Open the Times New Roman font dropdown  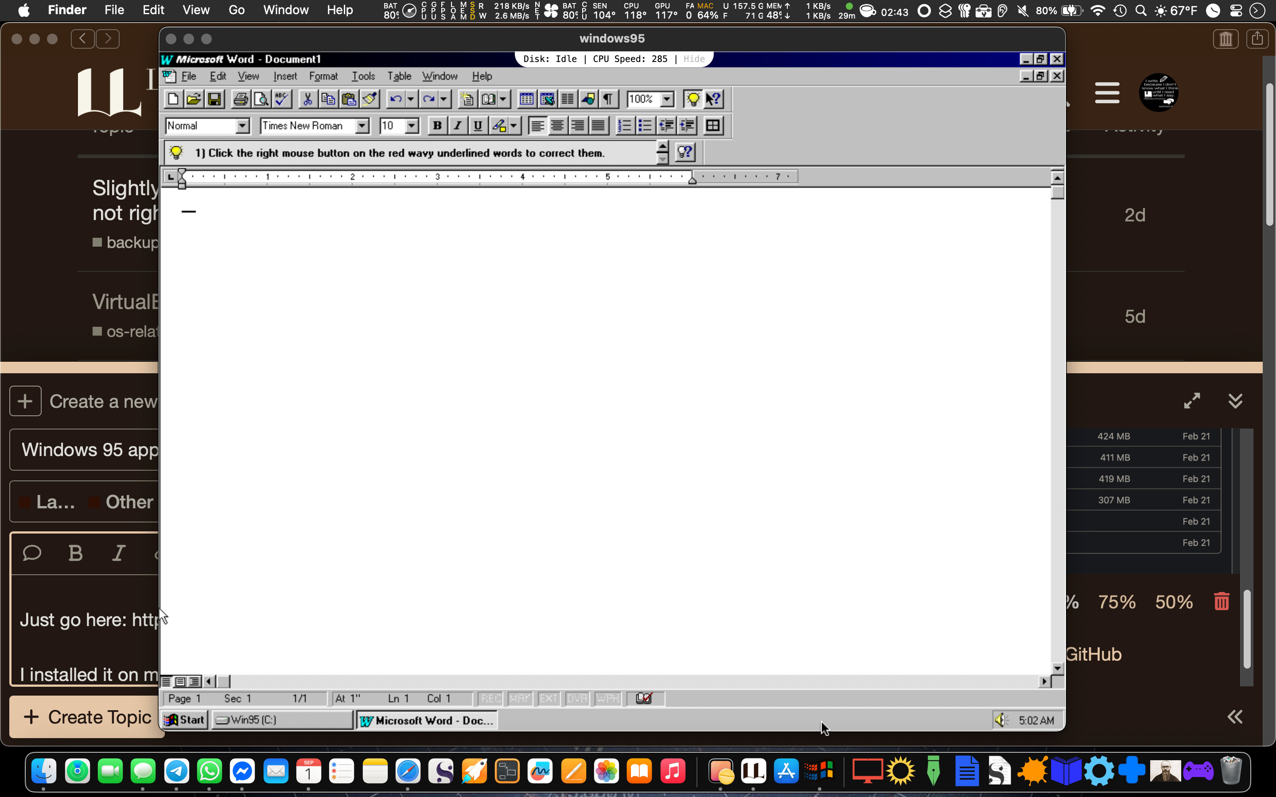(x=362, y=125)
